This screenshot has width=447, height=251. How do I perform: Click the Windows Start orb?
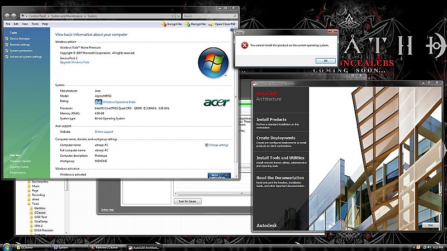tap(6, 247)
